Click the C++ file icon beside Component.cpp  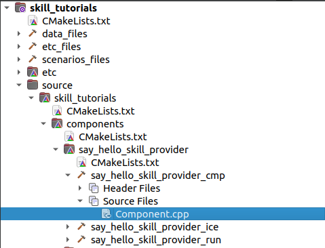pos(106,213)
